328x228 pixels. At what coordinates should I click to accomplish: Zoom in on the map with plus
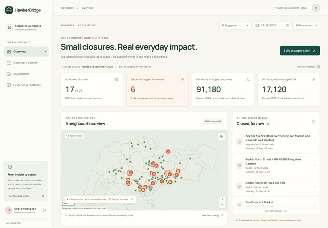[x=222, y=199]
